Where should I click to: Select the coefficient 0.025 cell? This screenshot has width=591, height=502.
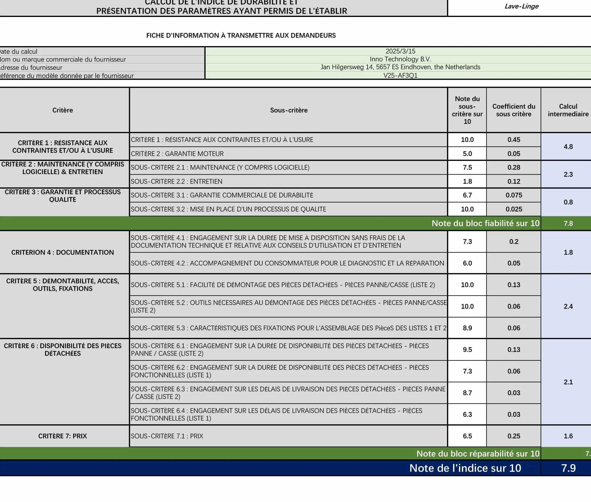[514, 209]
